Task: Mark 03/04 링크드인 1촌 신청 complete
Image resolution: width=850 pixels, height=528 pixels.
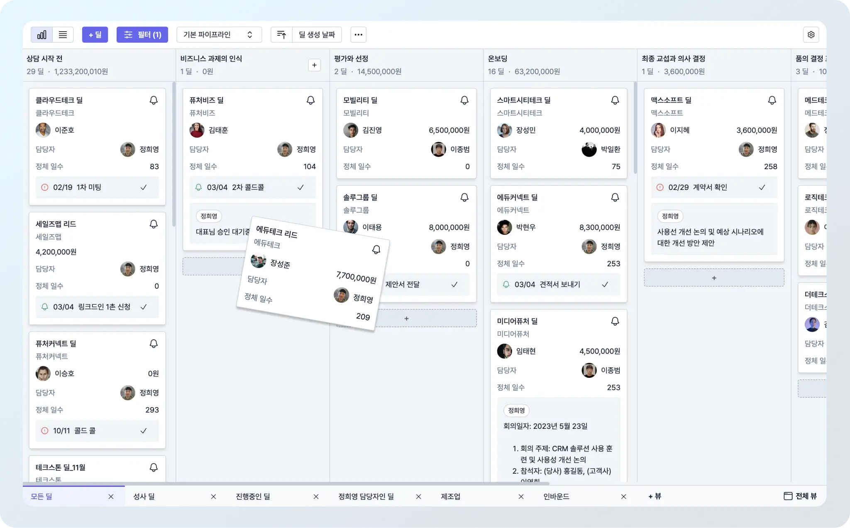Action: (x=144, y=307)
